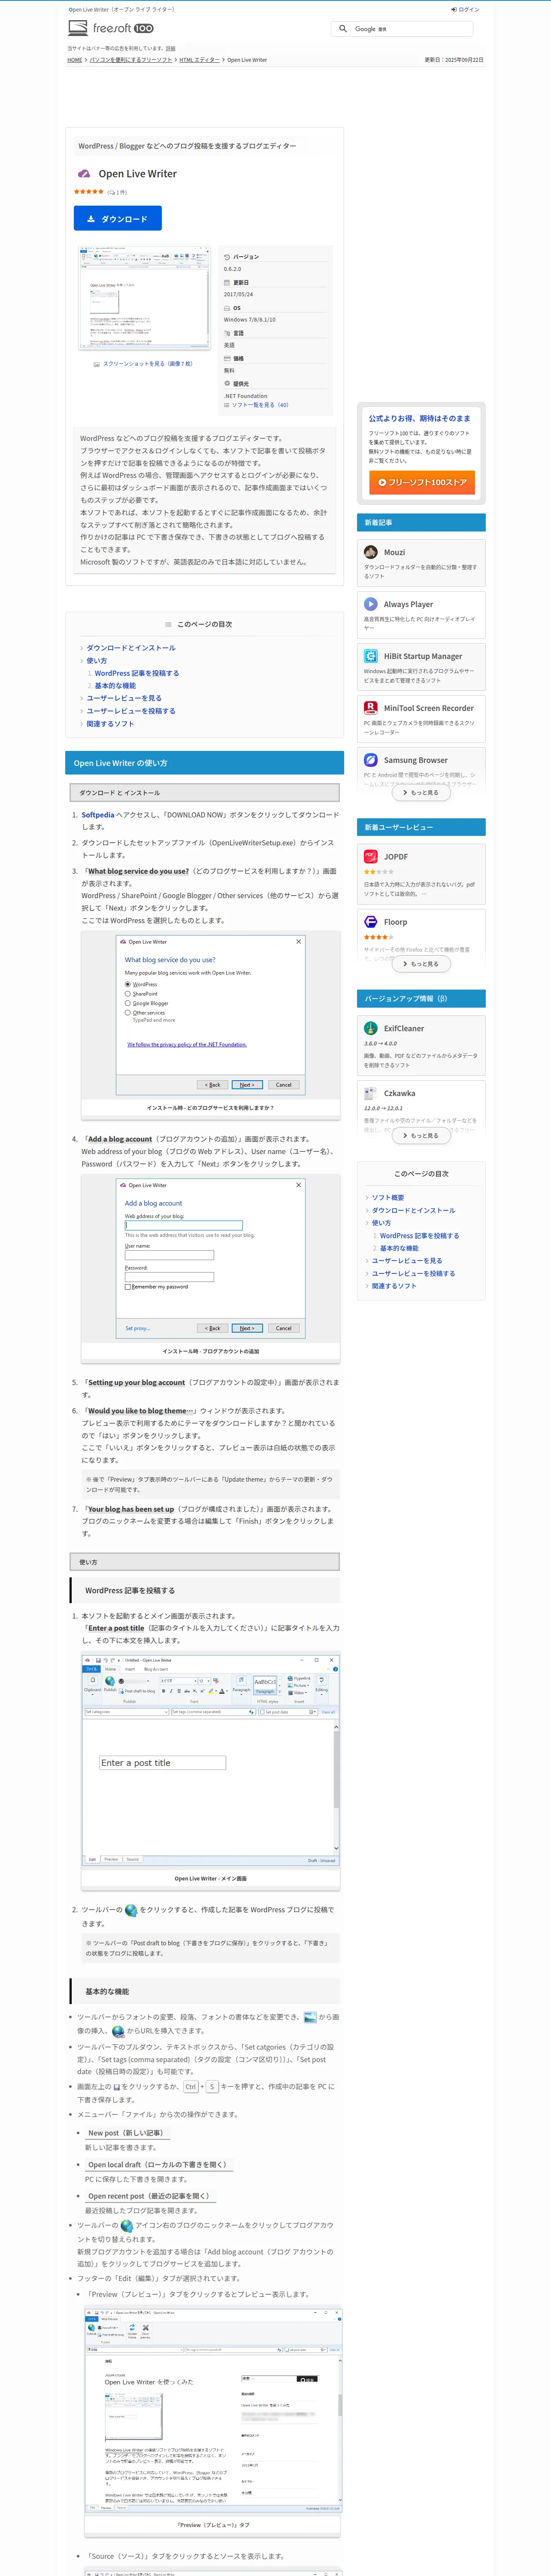Select ユーザーレビューを投稿する in the sidebar contents list
Screen dimensions: 551x2576
point(414,1274)
